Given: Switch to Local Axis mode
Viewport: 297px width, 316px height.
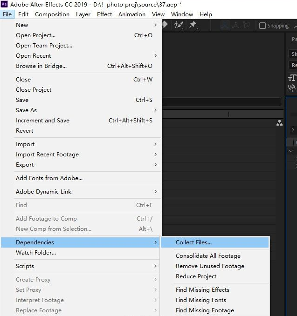Looking at the screenshot, I should coord(226,25).
